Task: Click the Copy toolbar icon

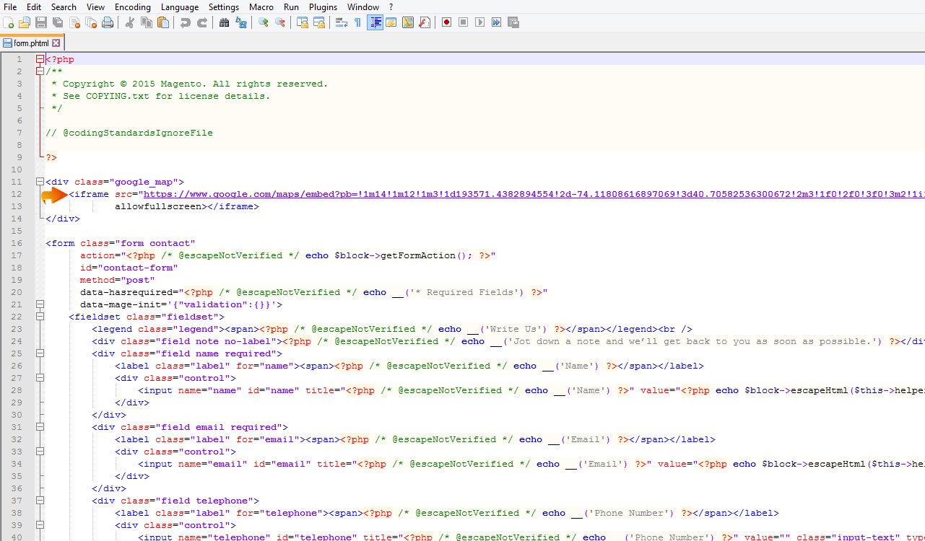Action: 147,22
